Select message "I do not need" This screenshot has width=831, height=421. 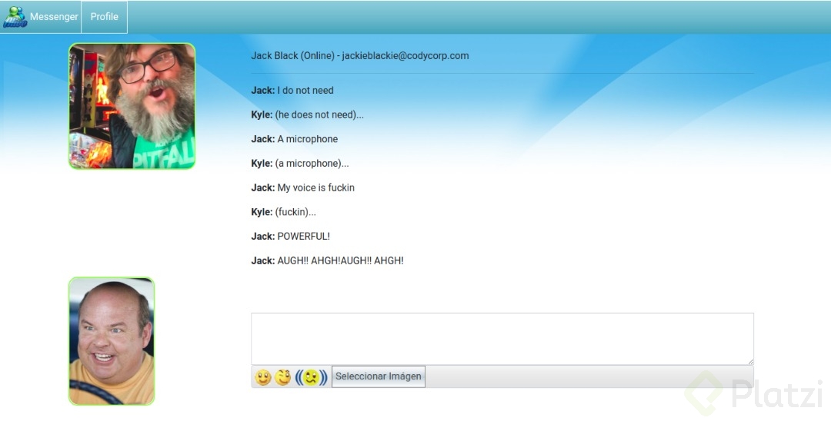pyautogui.click(x=292, y=91)
